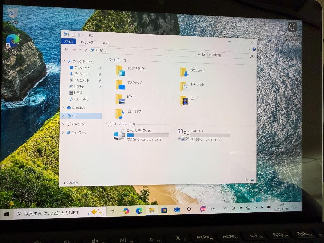
Task: Collapse the フォルダー group header
Action: tap(106, 60)
